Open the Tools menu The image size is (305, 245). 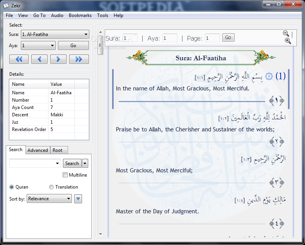point(102,15)
